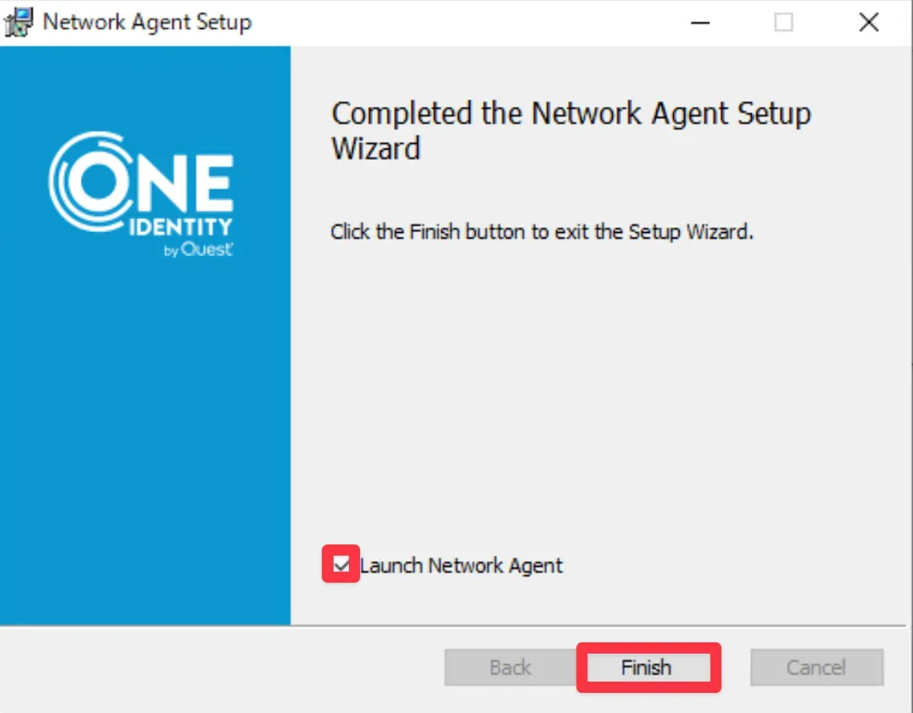The image size is (913, 713).
Task: Minimize the Network Agent Setup window
Action: (700, 22)
